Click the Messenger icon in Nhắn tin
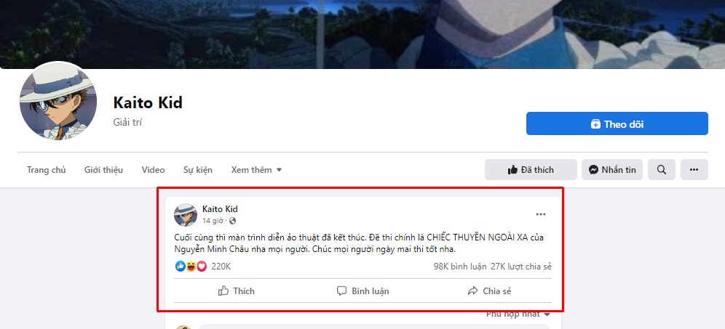 point(594,170)
